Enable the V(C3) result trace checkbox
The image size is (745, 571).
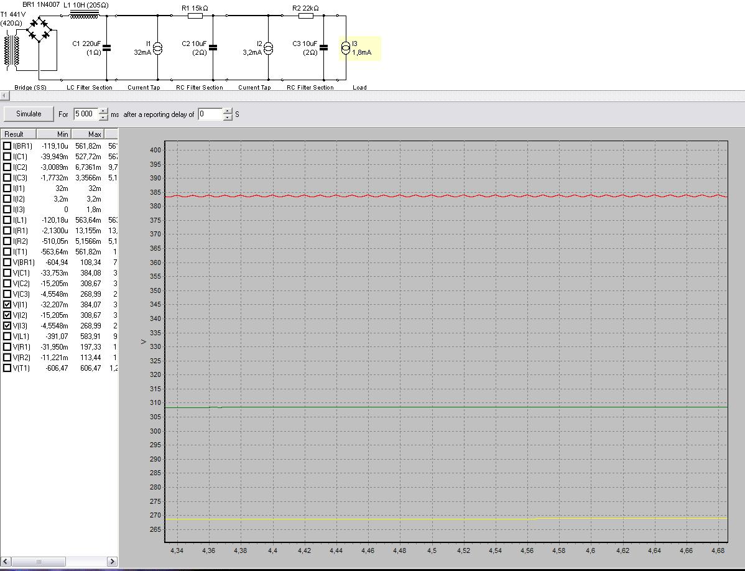point(7,294)
